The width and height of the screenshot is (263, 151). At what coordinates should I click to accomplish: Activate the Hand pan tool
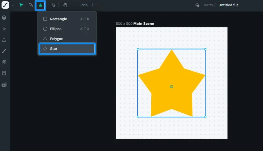tap(65, 5)
